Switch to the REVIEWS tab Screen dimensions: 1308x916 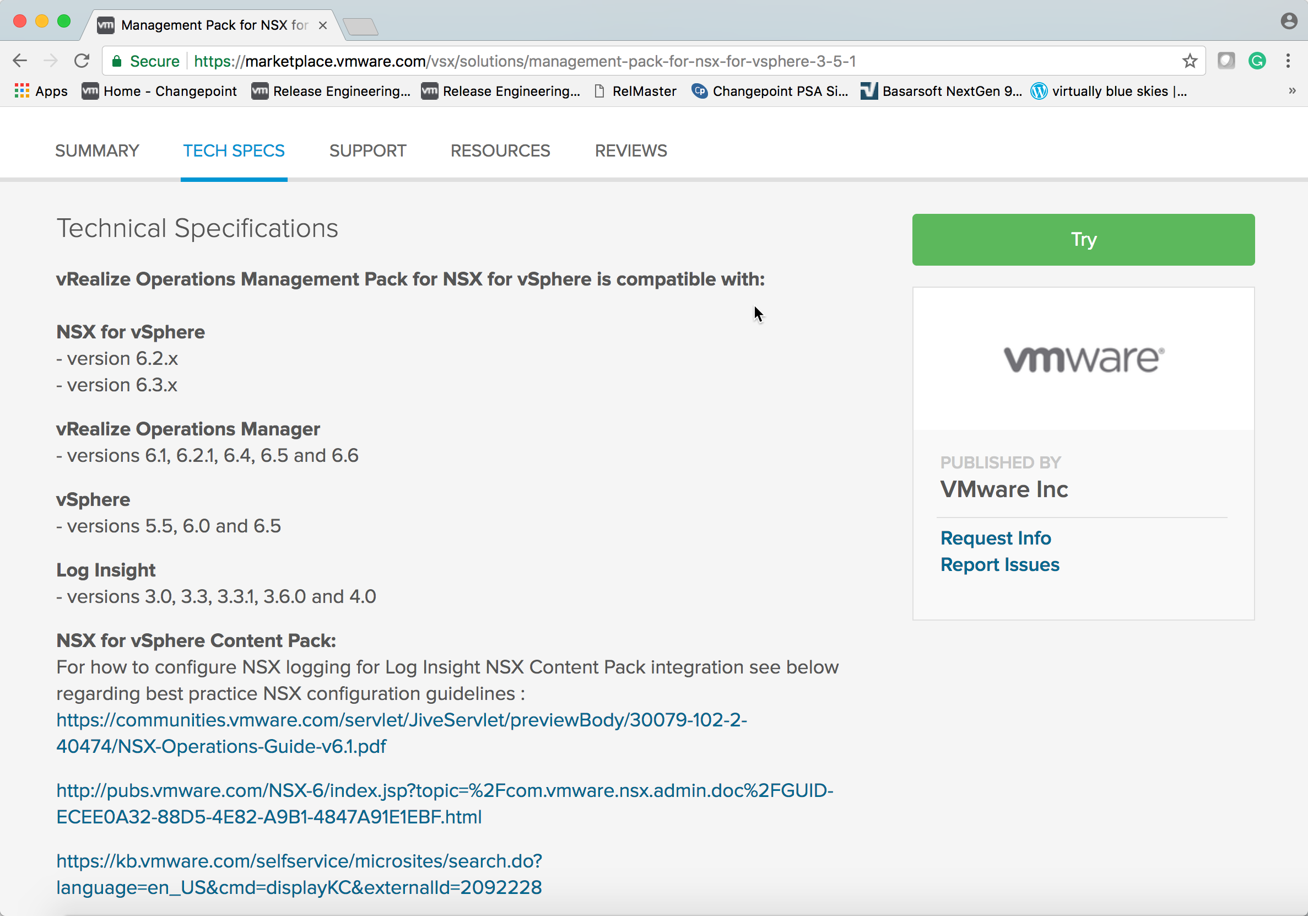pos(631,150)
